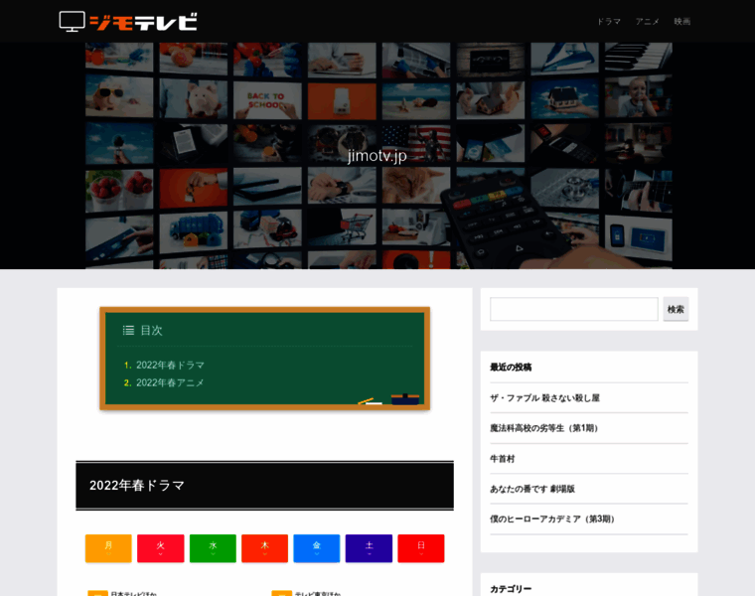Click the 目次 list icon
This screenshot has height=596, width=755.
(128, 330)
